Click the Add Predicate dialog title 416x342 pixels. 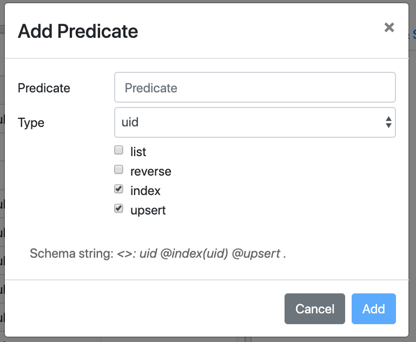[78, 31]
